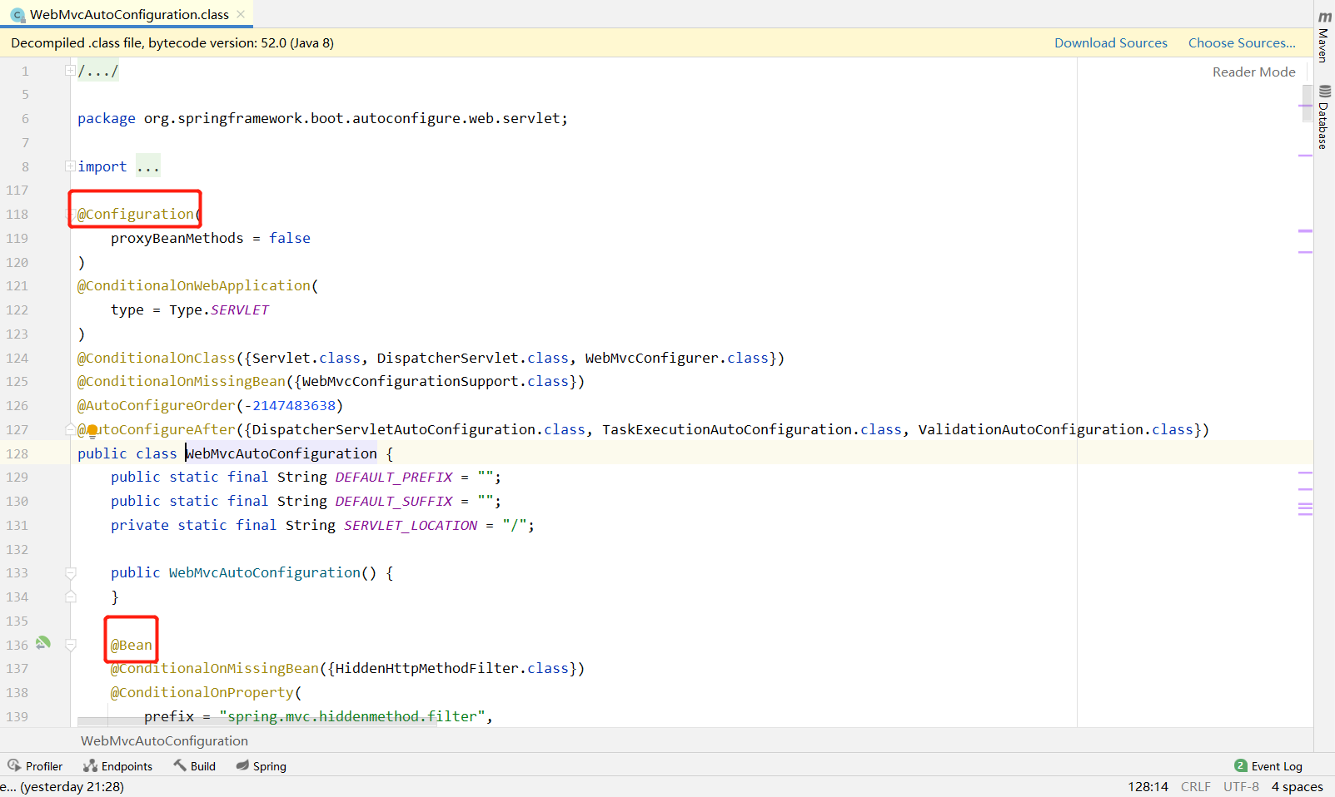Click the Event Log notification count badge

coord(1241,765)
